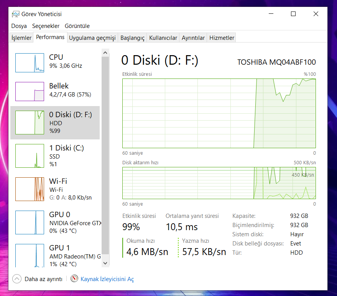Click the Disk aktarım hızı transfer graph
The width and height of the screenshot is (337, 296).
point(219,183)
